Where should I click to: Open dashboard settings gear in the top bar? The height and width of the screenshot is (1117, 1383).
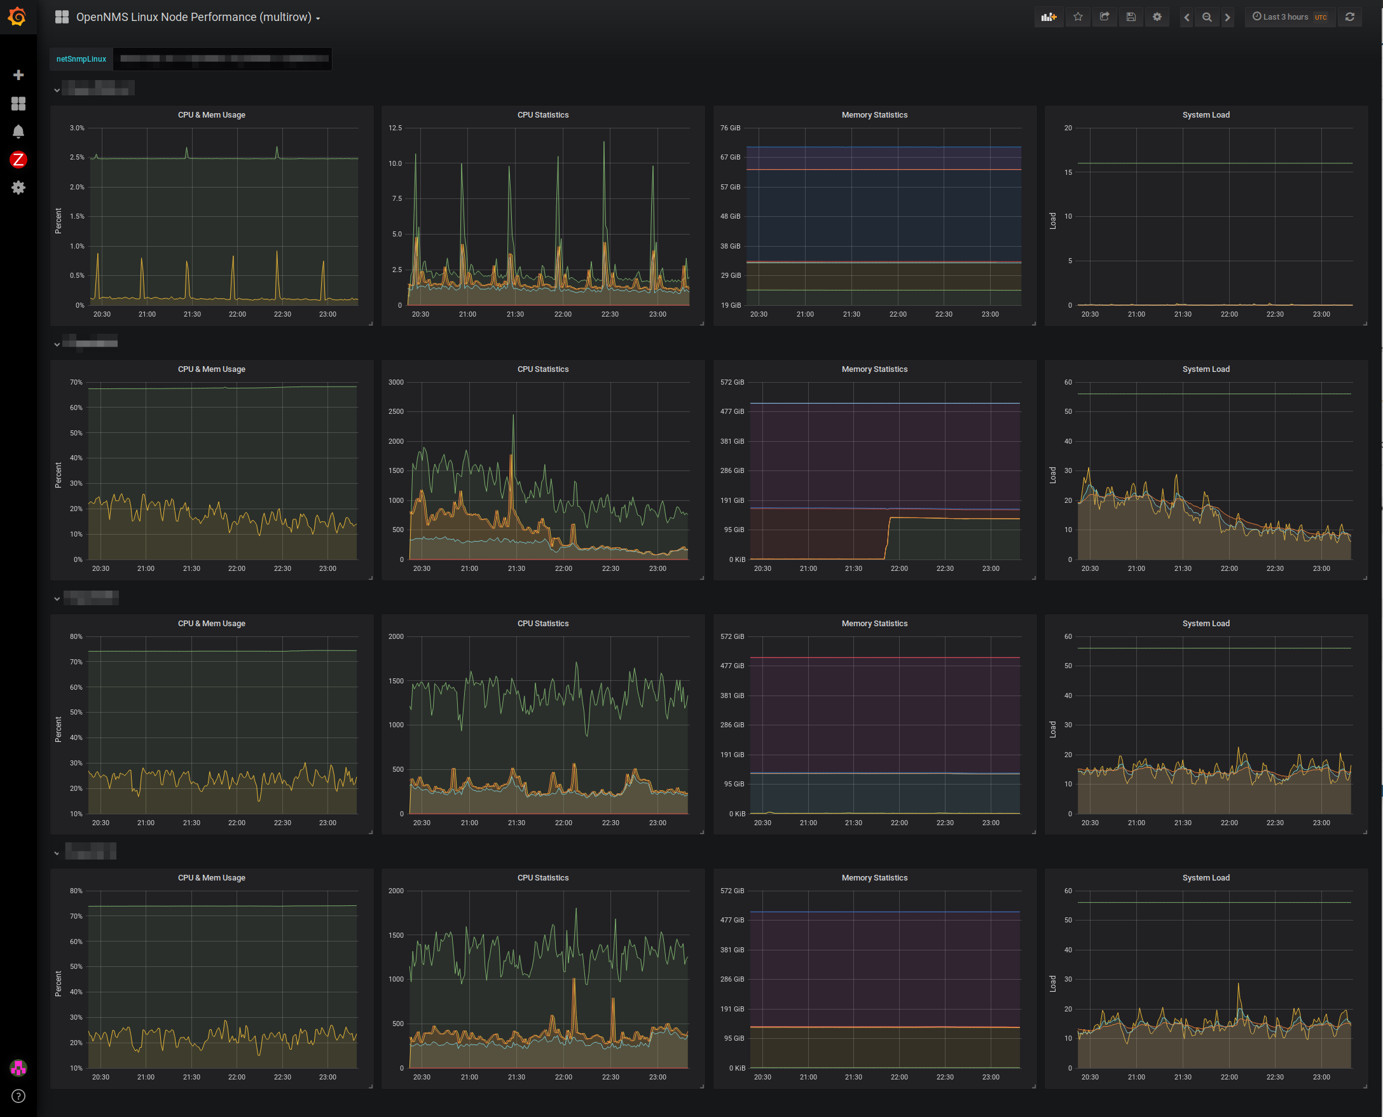(x=1157, y=17)
